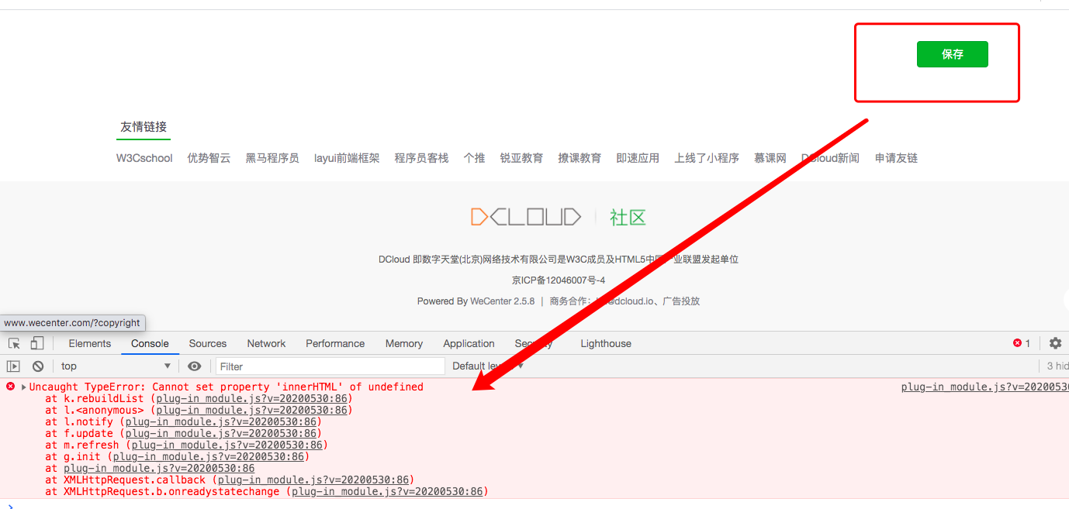Screen dimensions: 1069x509
Task: Clear the console with the ban icon
Action: (37, 366)
